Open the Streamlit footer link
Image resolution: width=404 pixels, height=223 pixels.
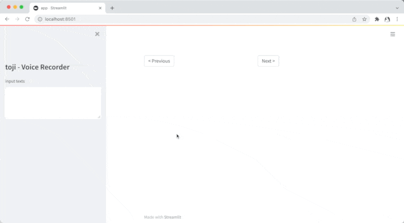tap(172, 217)
